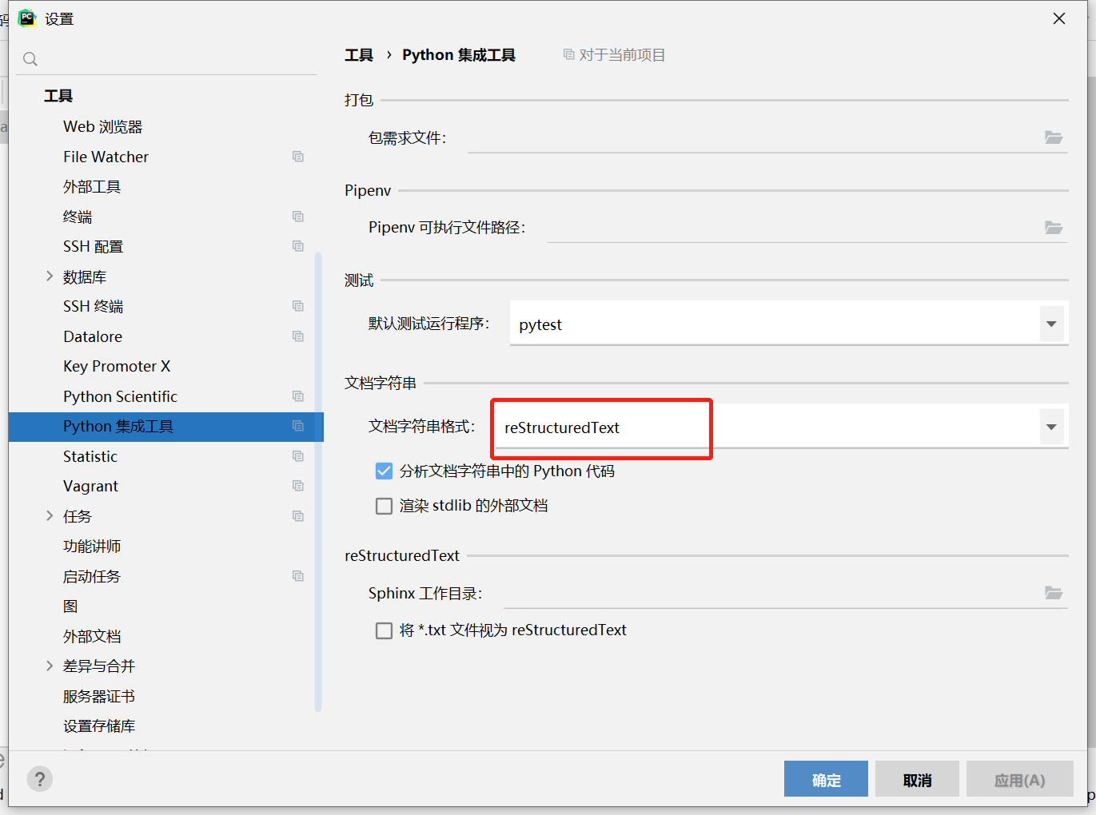Click the project-level icon beside 终端
This screenshot has width=1096, height=815.
(298, 217)
